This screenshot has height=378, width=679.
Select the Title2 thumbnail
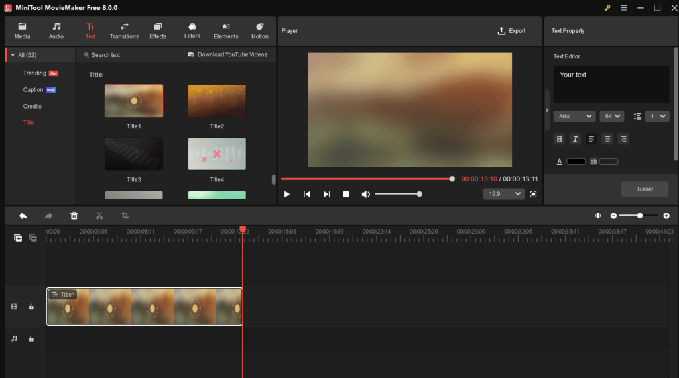217,101
